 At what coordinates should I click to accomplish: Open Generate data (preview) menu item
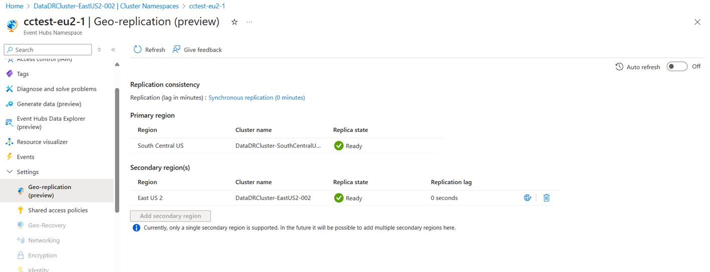49,104
